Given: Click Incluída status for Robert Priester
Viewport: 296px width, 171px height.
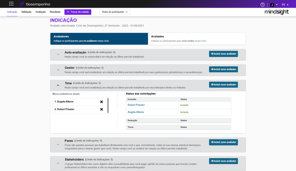Looking at the screenshot, I should [x=184, y=105].
